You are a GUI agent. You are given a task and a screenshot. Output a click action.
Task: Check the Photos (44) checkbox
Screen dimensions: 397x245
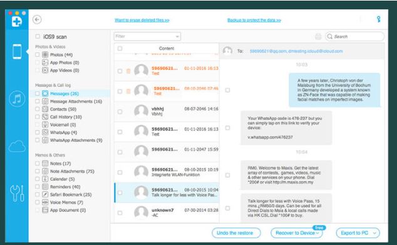37,54
